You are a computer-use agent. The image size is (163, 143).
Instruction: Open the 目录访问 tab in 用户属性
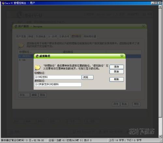pyautogui.click(x=64, y=36)
